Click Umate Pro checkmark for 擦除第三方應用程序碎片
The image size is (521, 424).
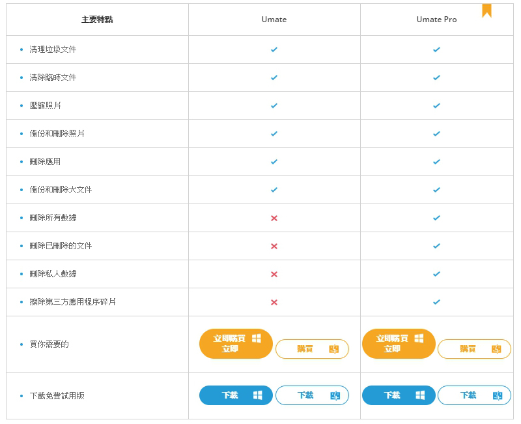tap(436, 302)
